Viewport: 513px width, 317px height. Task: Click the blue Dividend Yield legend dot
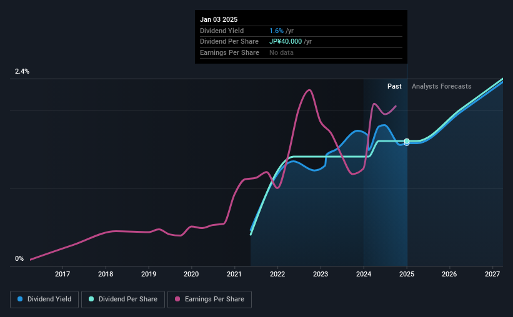coord(20,300)
